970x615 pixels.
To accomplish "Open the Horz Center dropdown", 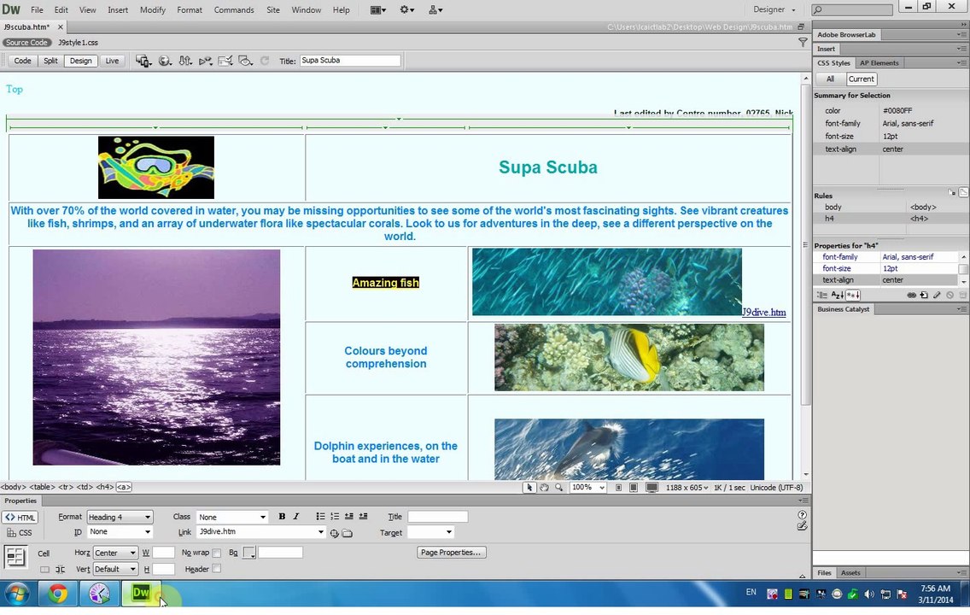I will coord(115,553).
